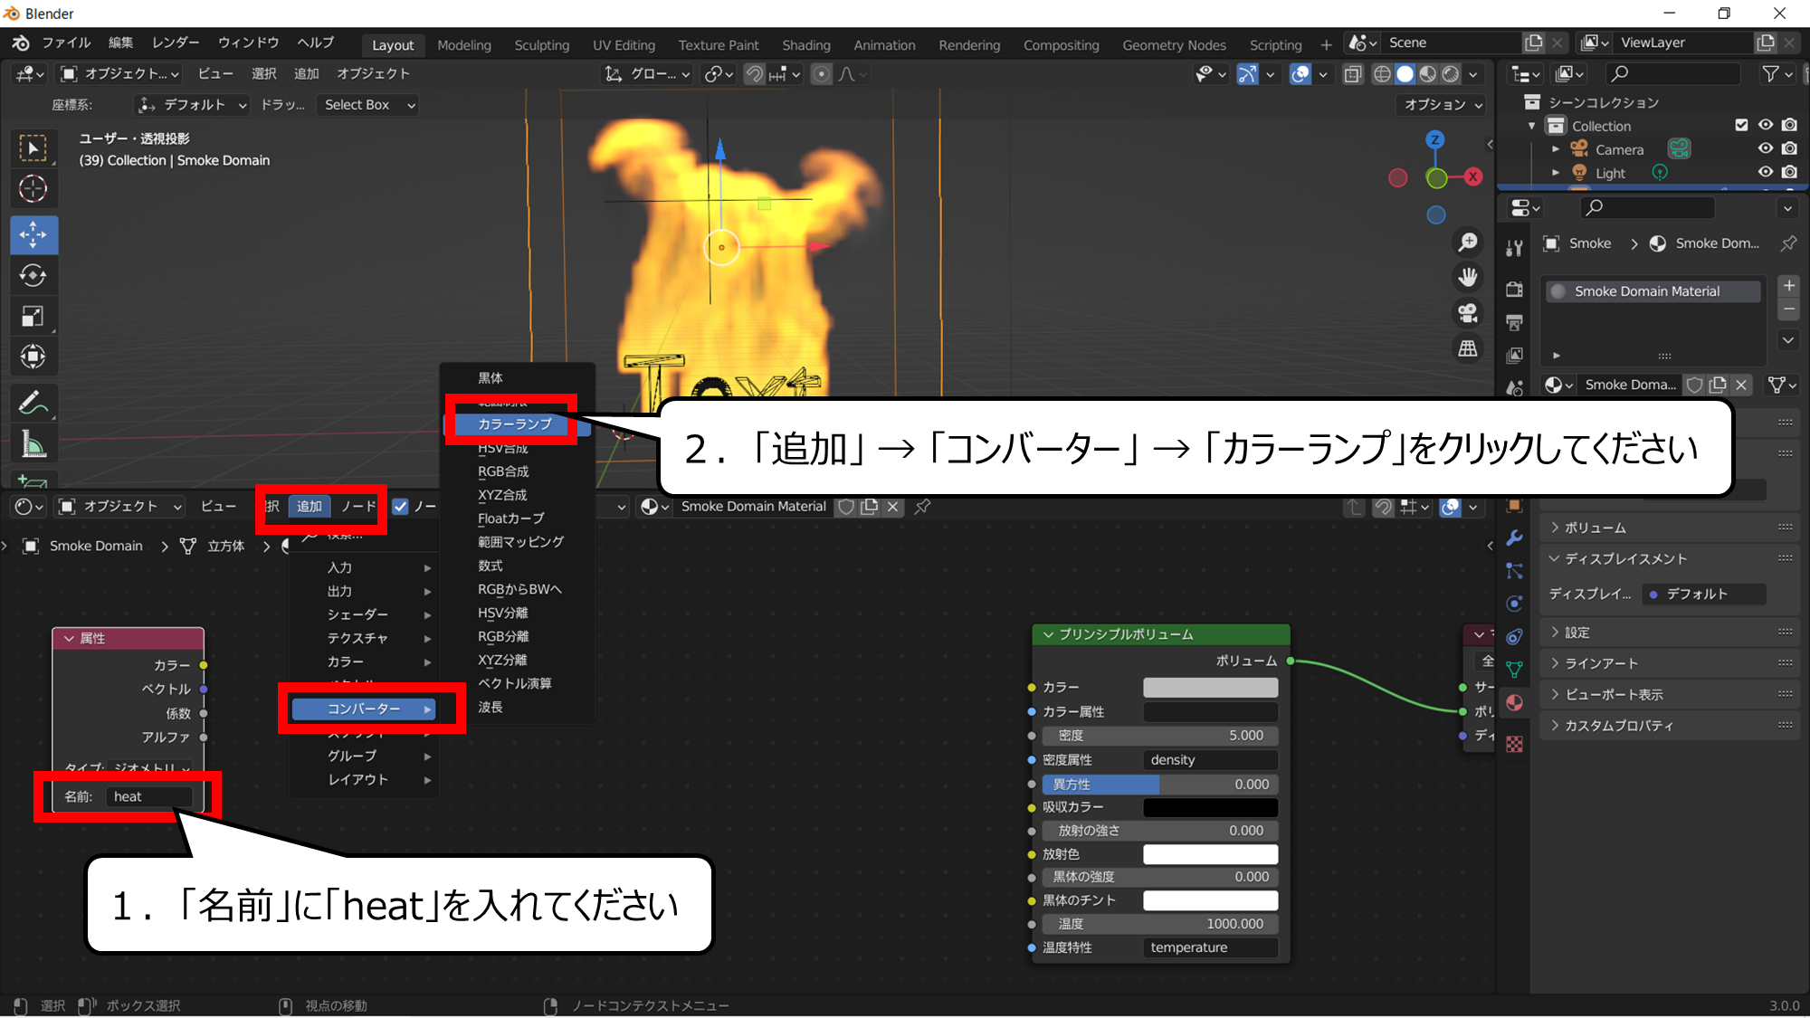Open the Object mode dropdown in viewport

pyautogui.click(x=119, y=74)
